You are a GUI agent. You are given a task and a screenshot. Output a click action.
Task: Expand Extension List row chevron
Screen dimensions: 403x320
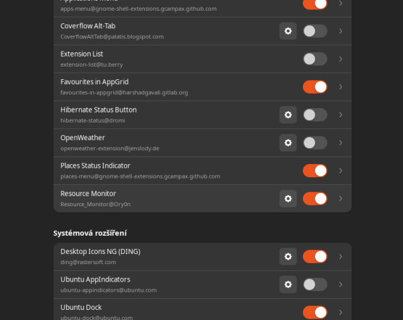tap(341, 59)
